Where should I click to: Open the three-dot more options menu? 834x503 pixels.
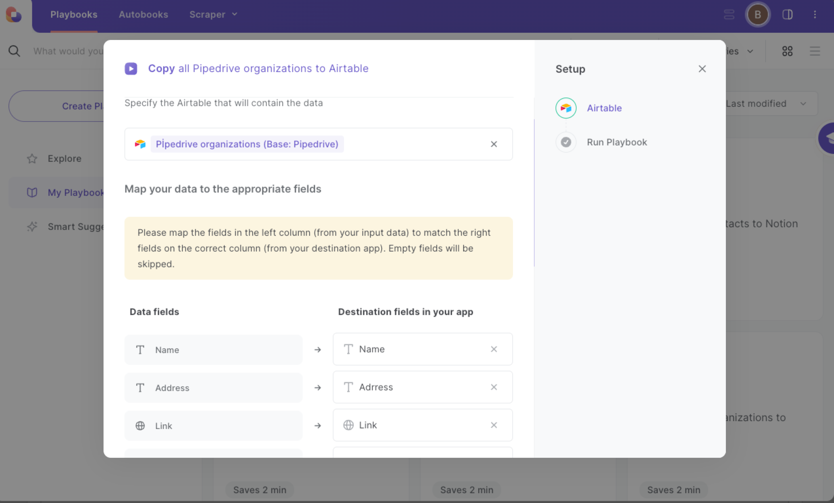[815, 14]
